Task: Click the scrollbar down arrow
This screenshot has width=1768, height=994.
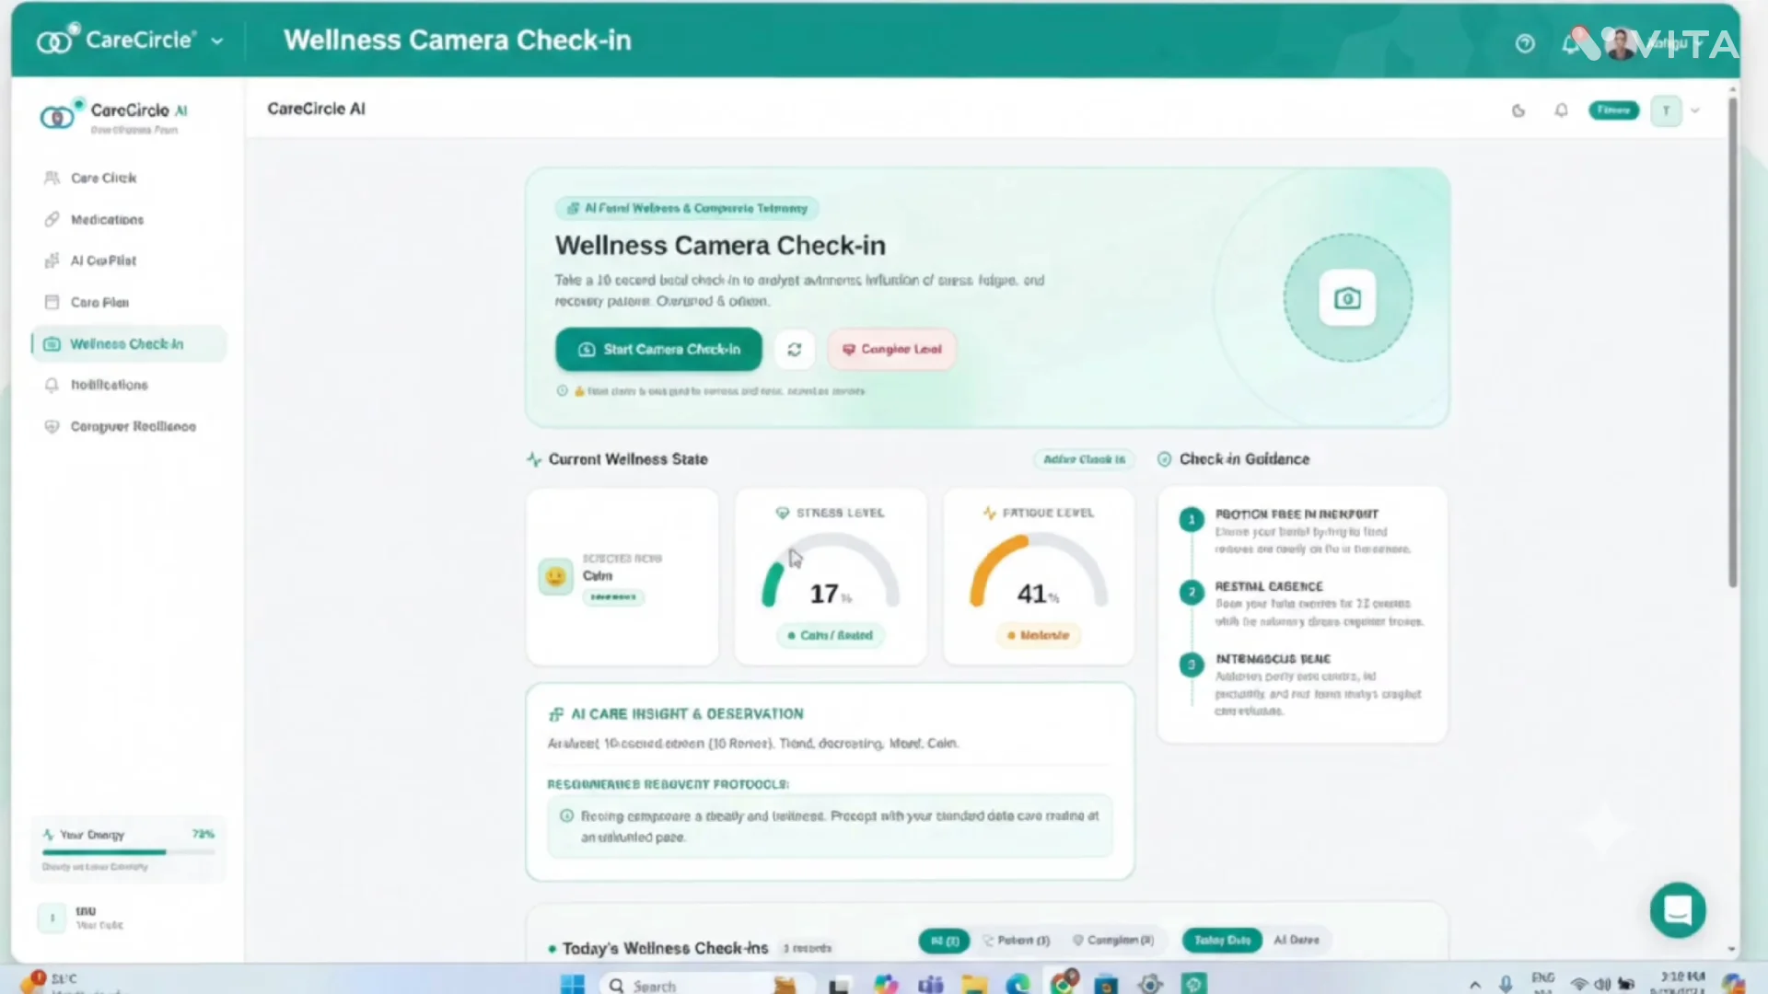Action: coord(1732,949)
